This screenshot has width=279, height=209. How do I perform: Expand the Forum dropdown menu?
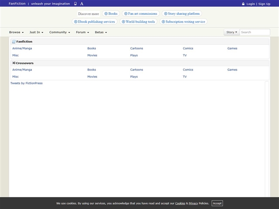pyautogui.click(x=82, y=32)
